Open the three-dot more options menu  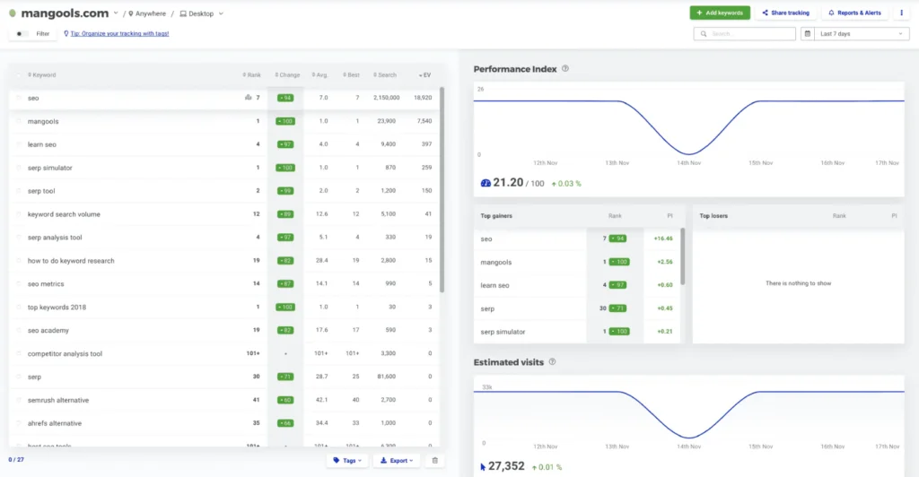click(x=901, y=13)
